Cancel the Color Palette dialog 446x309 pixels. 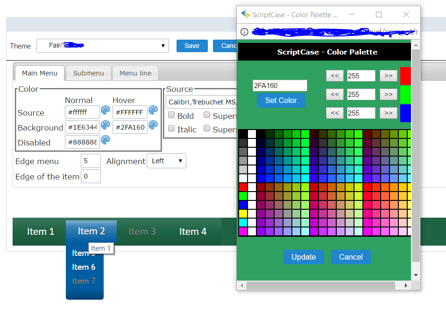tap(351, 257)
